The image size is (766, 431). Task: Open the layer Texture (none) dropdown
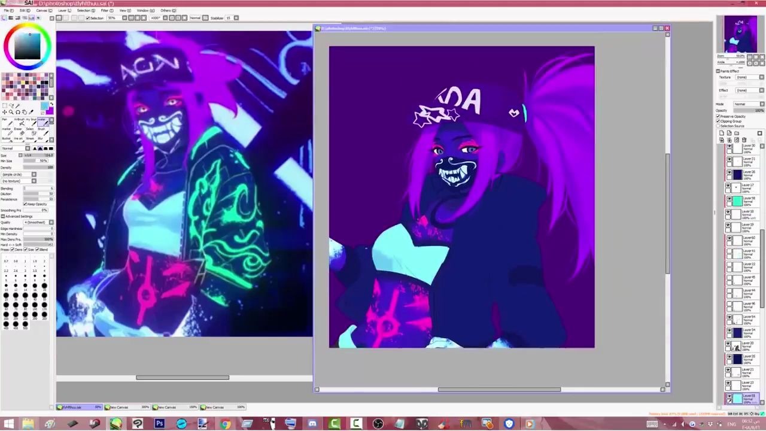point(750,77)
